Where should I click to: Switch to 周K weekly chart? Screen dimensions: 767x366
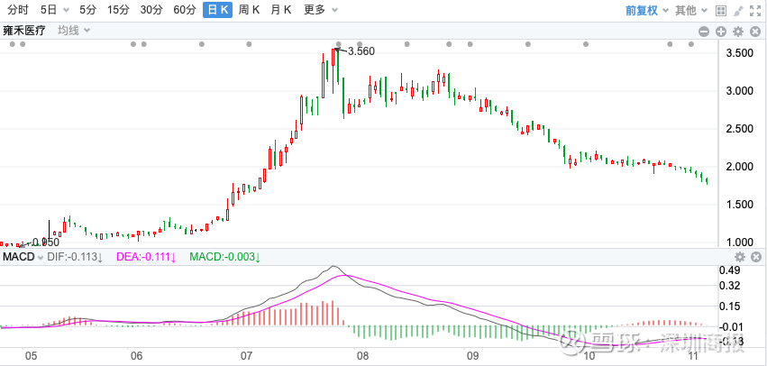(x=249, y=11)
